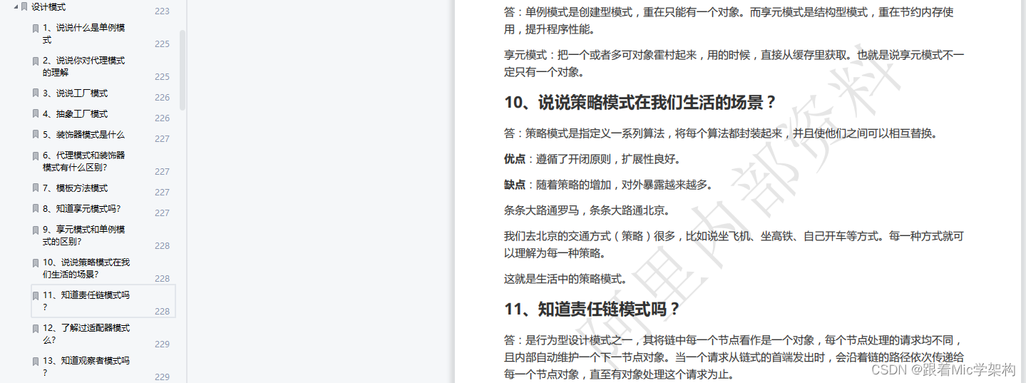
Task: Open 10、说说策略模式在我们生活的场景? outline entry
Action: (86, 268)
